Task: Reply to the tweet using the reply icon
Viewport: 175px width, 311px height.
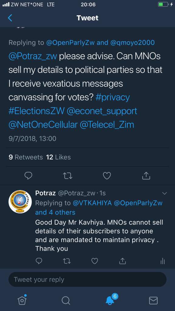Action: pyautogui.click(x=28, y=176)
